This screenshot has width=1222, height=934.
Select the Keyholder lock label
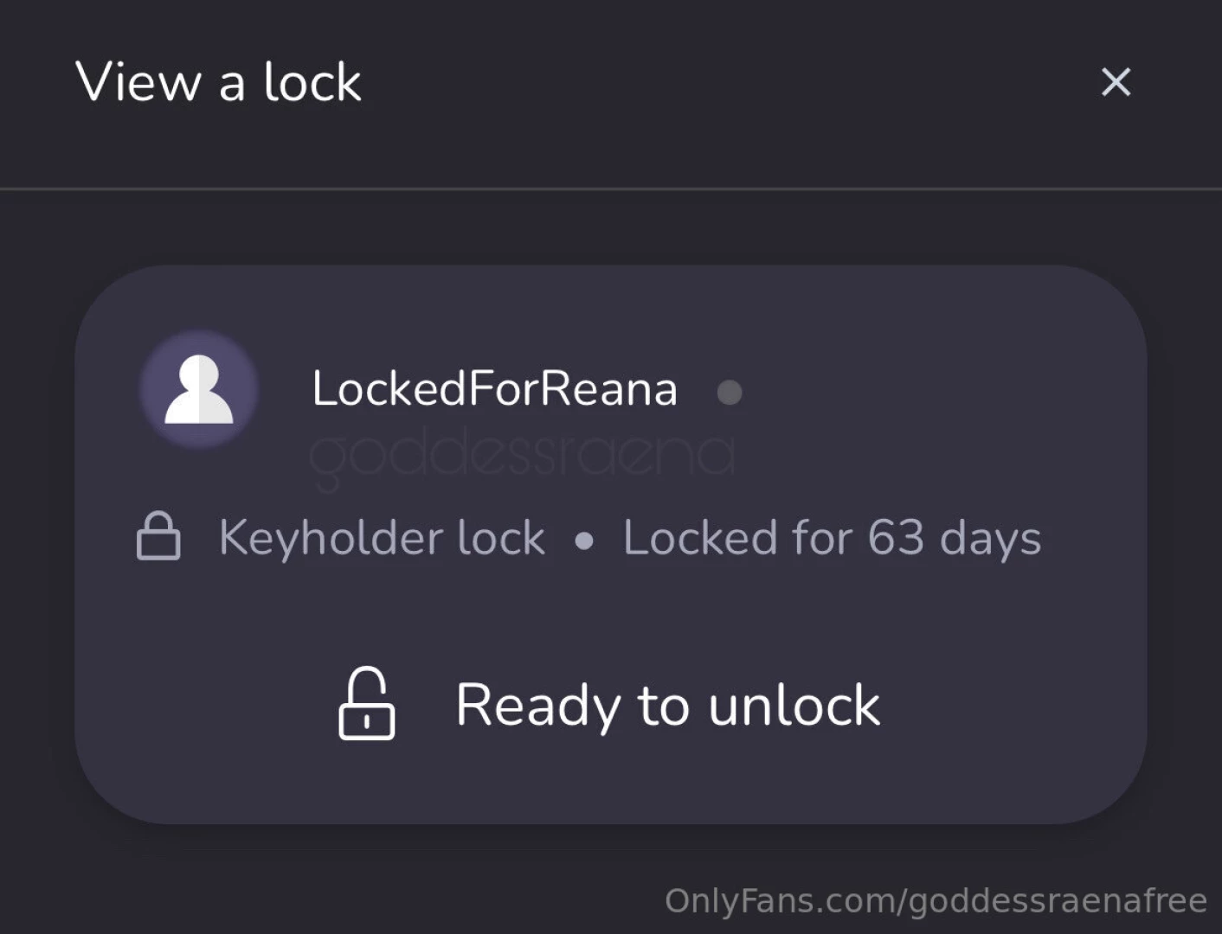click(382, 536)
